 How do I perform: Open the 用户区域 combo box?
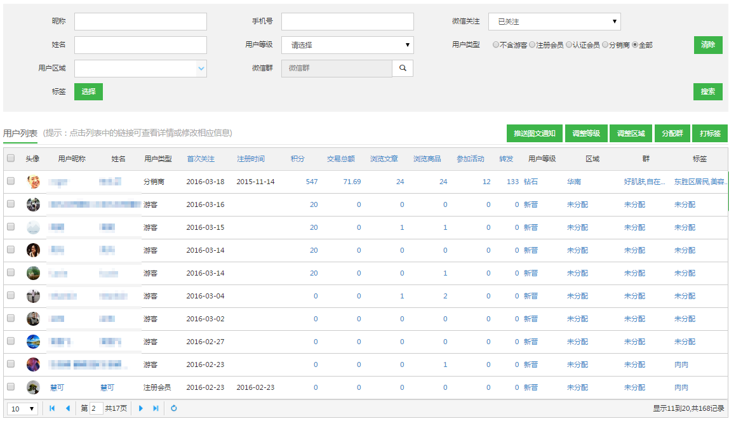[x=140, y=69]
